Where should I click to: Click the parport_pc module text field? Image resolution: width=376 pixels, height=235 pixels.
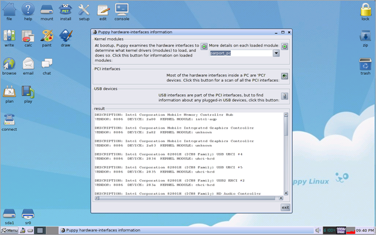click(240, 53)
